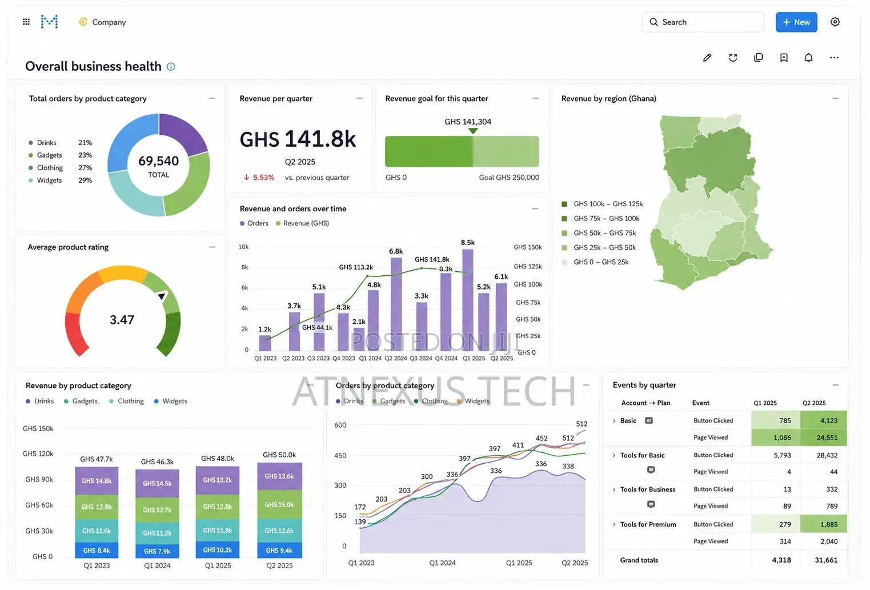Click the blue M logo
The height and width of the screenshot is (590, 870).
click(x=50, y=22)
